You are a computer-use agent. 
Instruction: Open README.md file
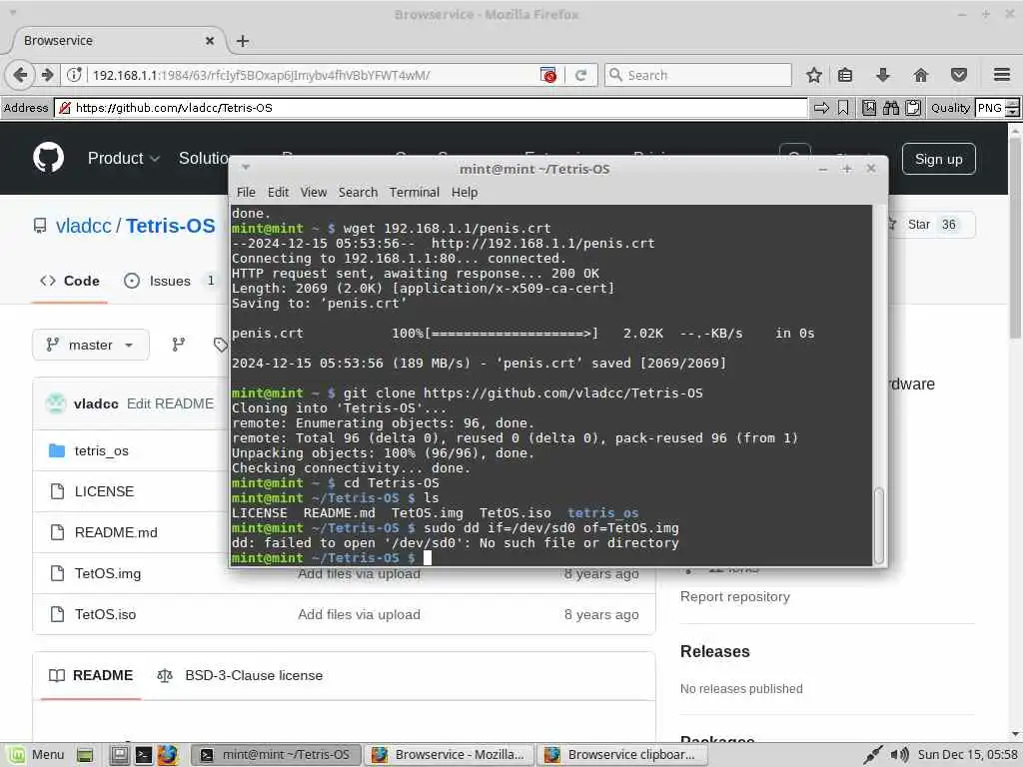(116, 532)
